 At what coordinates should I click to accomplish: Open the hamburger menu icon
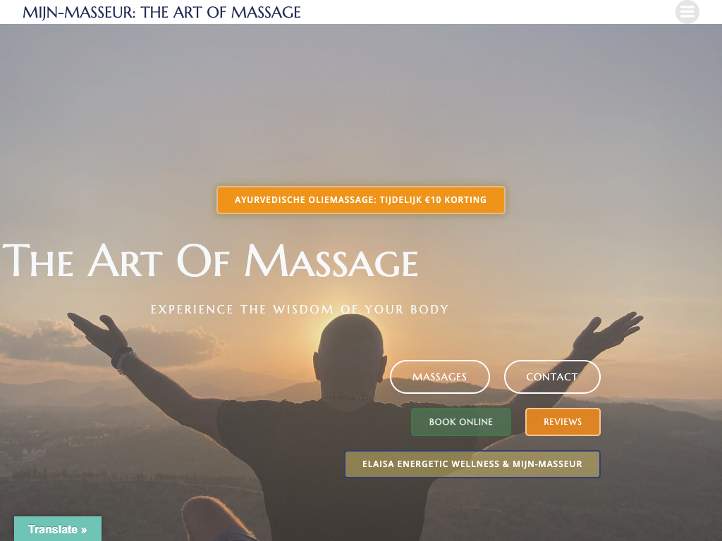pos(687,12)
